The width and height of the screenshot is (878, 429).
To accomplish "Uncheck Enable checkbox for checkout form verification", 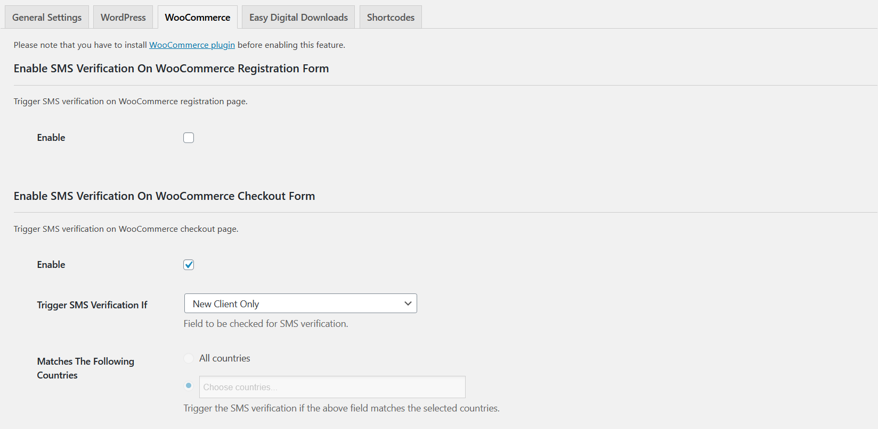I will click(x=189, y=265).
